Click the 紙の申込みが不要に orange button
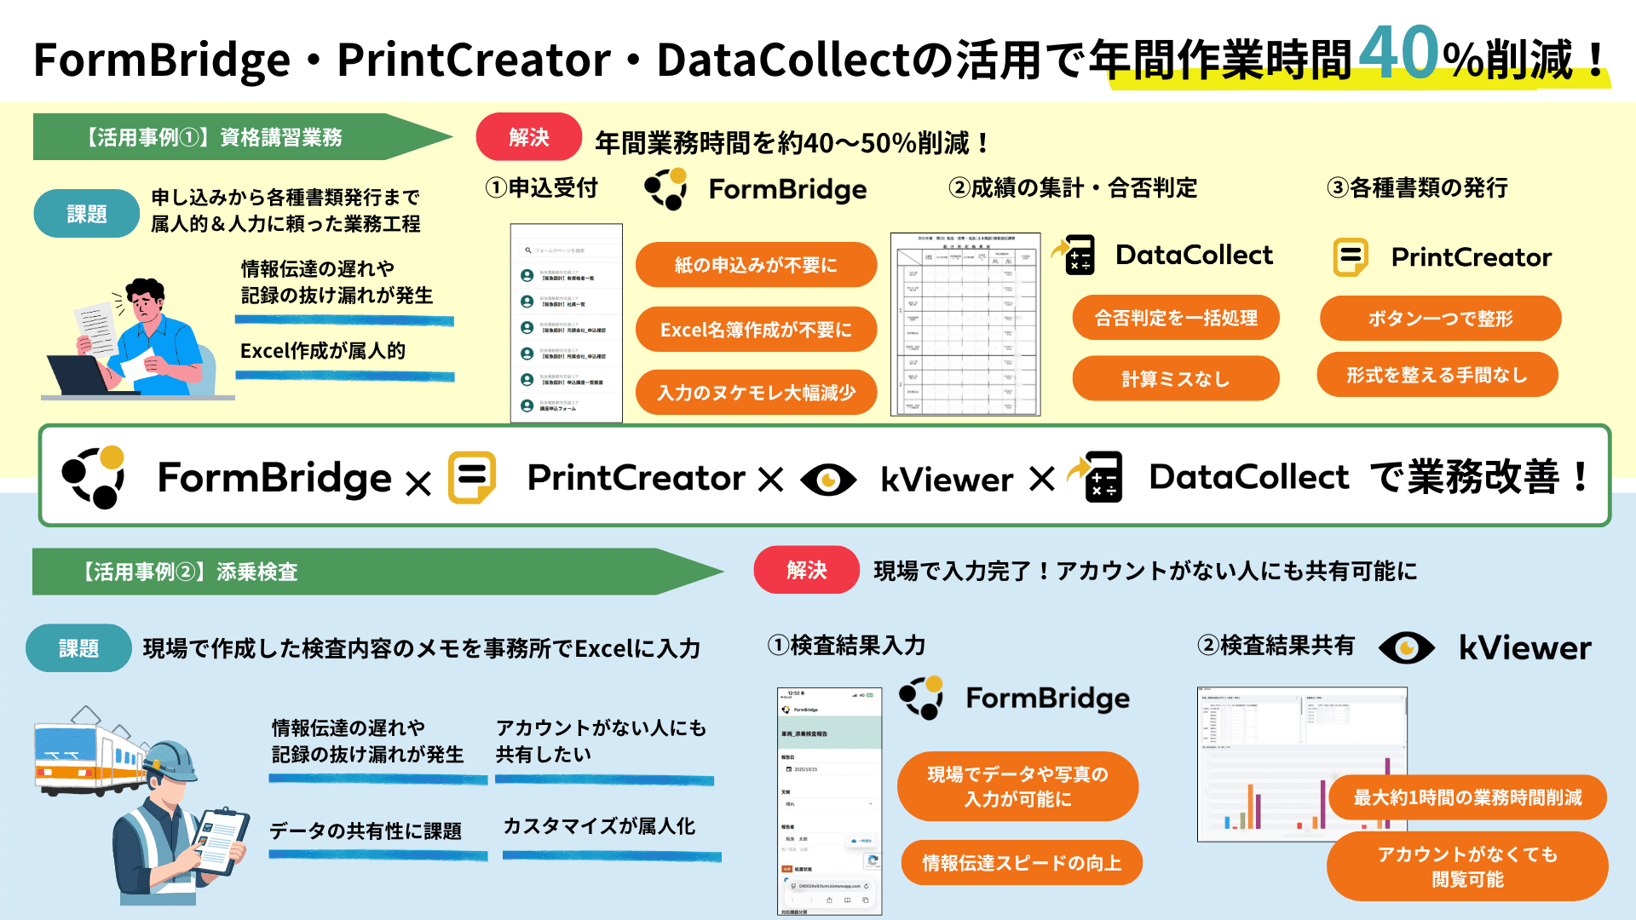 click(756, 265)
